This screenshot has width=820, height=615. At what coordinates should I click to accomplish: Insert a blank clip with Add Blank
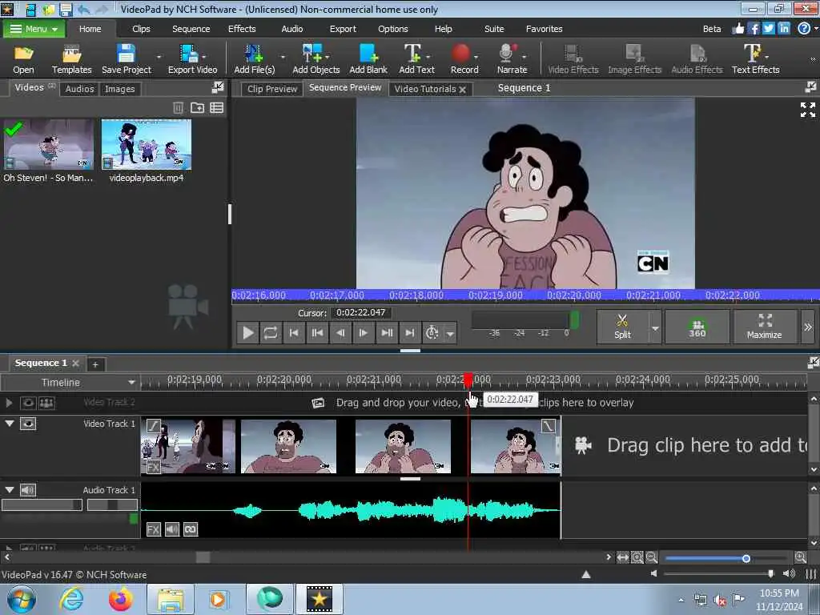pyautogui.click(x=368, y=59)
